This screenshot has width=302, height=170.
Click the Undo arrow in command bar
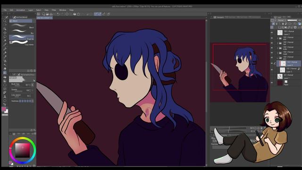click(x=58, y=14)
